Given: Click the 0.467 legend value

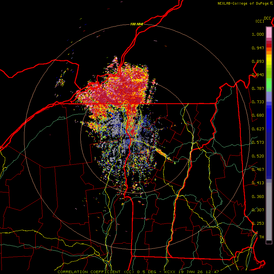Looking at the screenshot, I should [x=258, y=170].
